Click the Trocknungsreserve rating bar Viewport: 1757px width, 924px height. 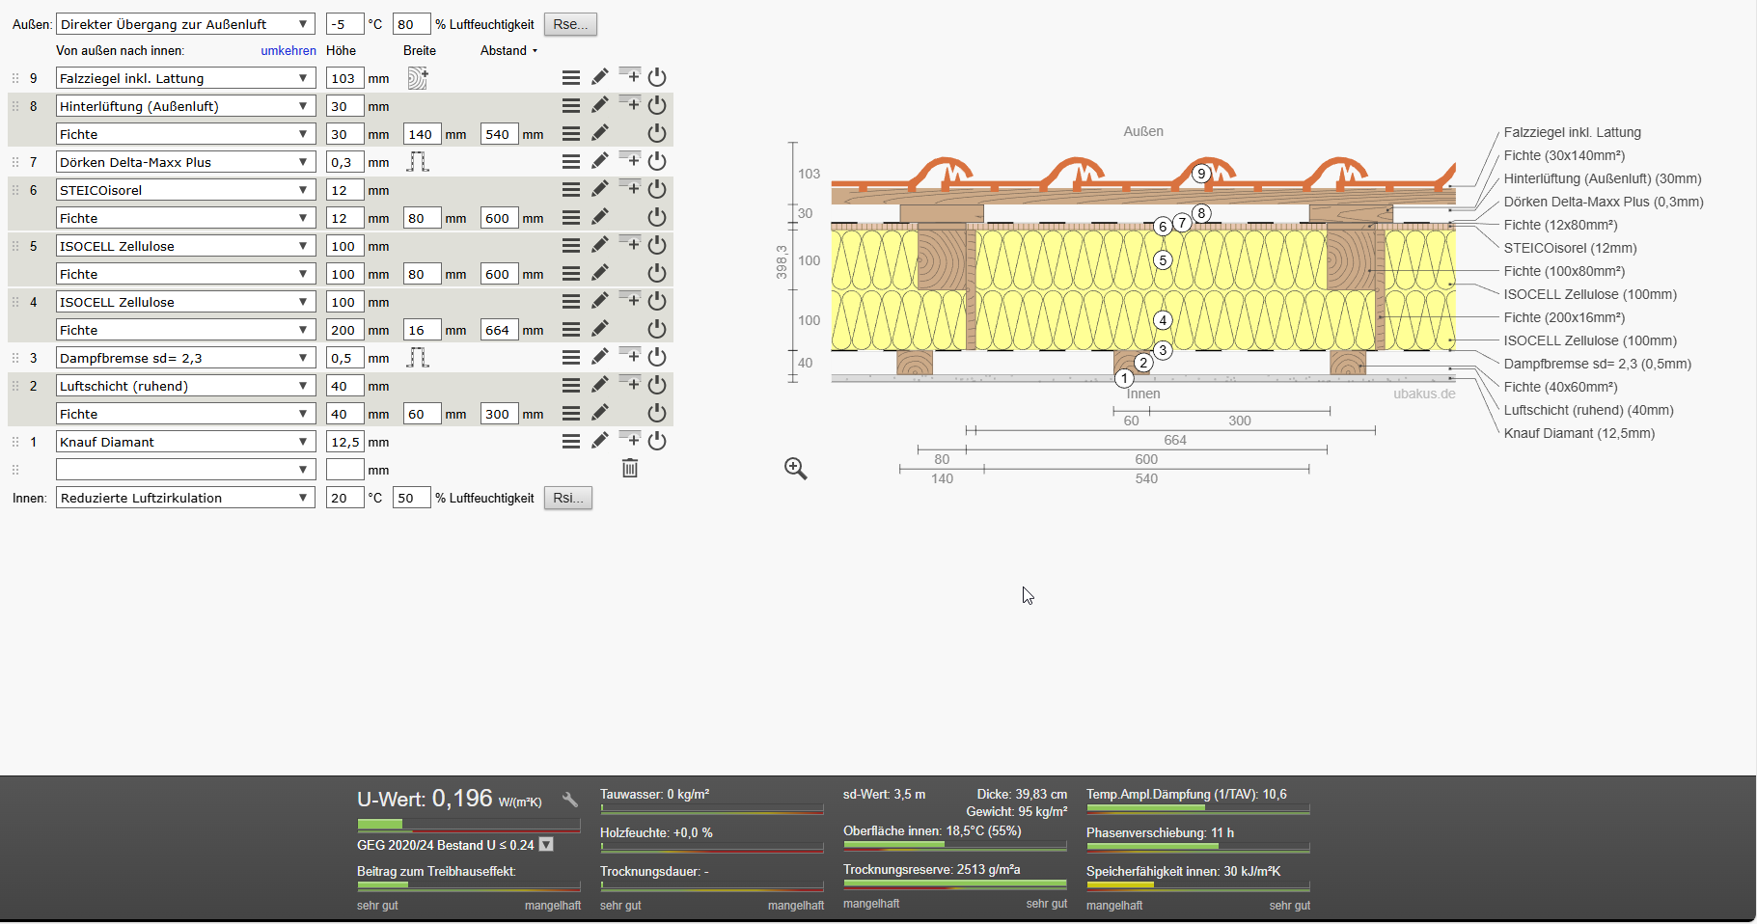(955, 883)
